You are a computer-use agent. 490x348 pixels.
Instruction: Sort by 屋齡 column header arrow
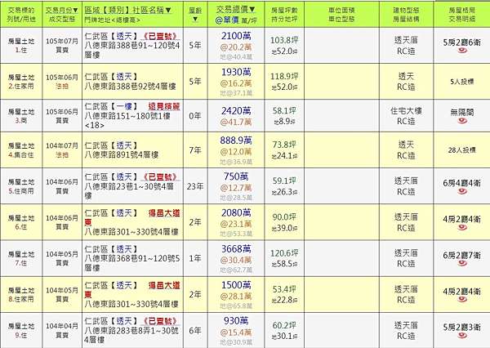coord(195,20)
